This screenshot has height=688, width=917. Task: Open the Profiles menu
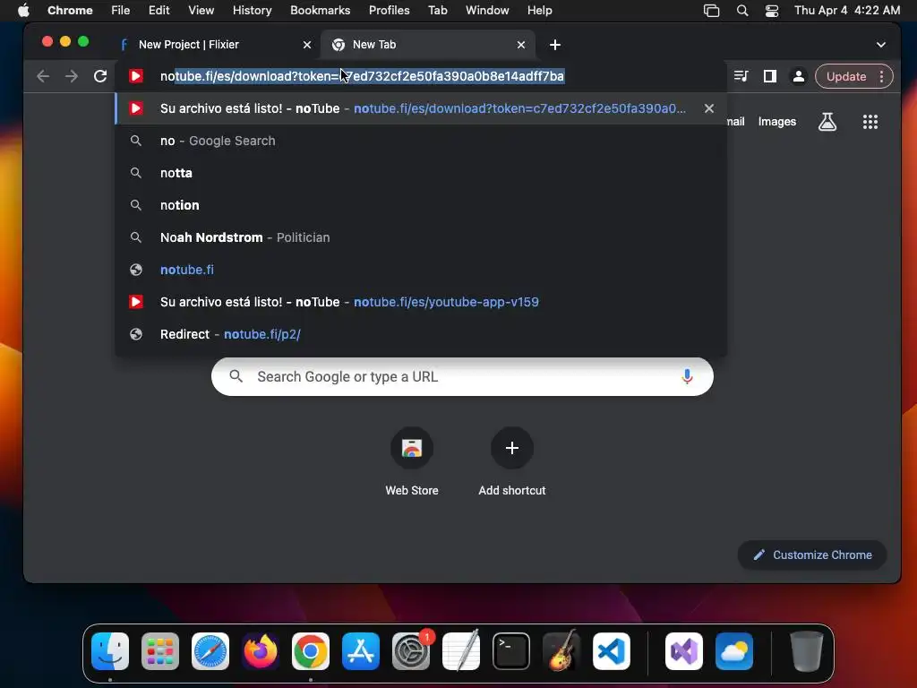[389, 10]
